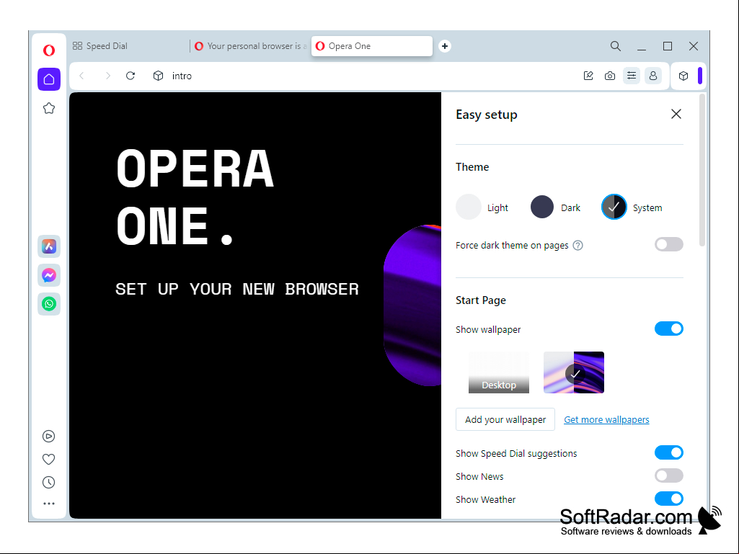Click the Easy setup heading

click(x=487, y=115)
